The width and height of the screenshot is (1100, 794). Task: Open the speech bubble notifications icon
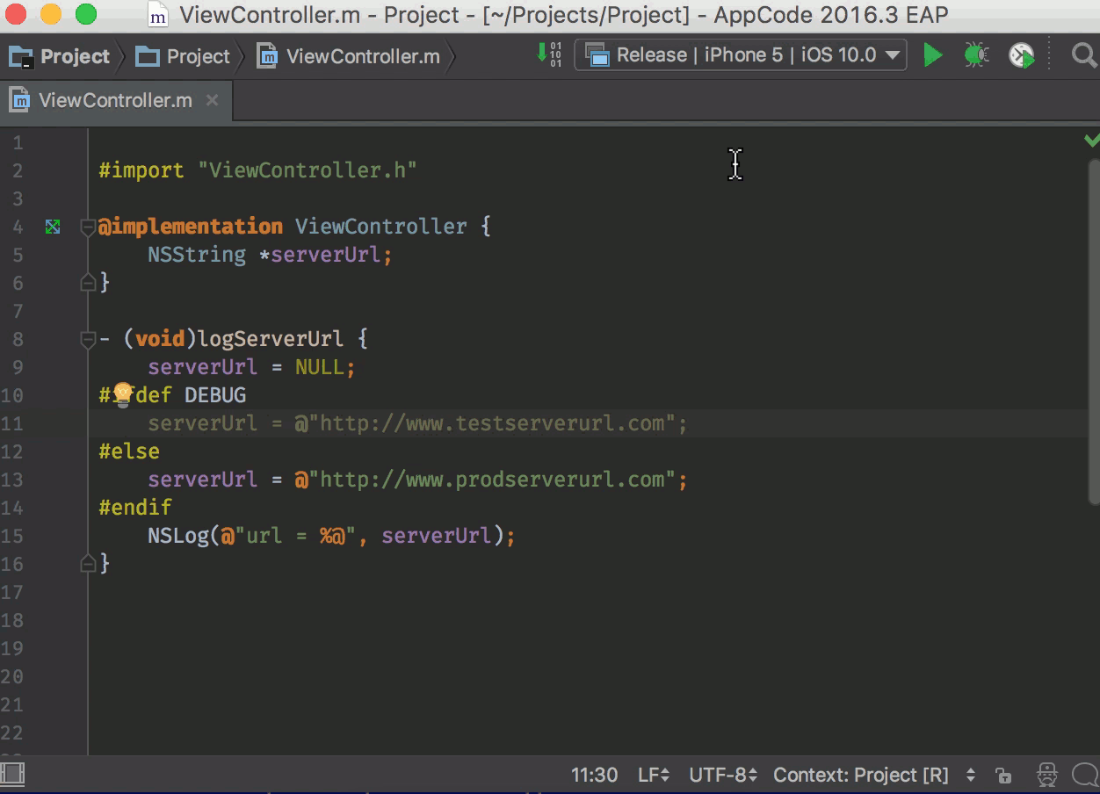pyautogui.click(x=1086, y=775)
